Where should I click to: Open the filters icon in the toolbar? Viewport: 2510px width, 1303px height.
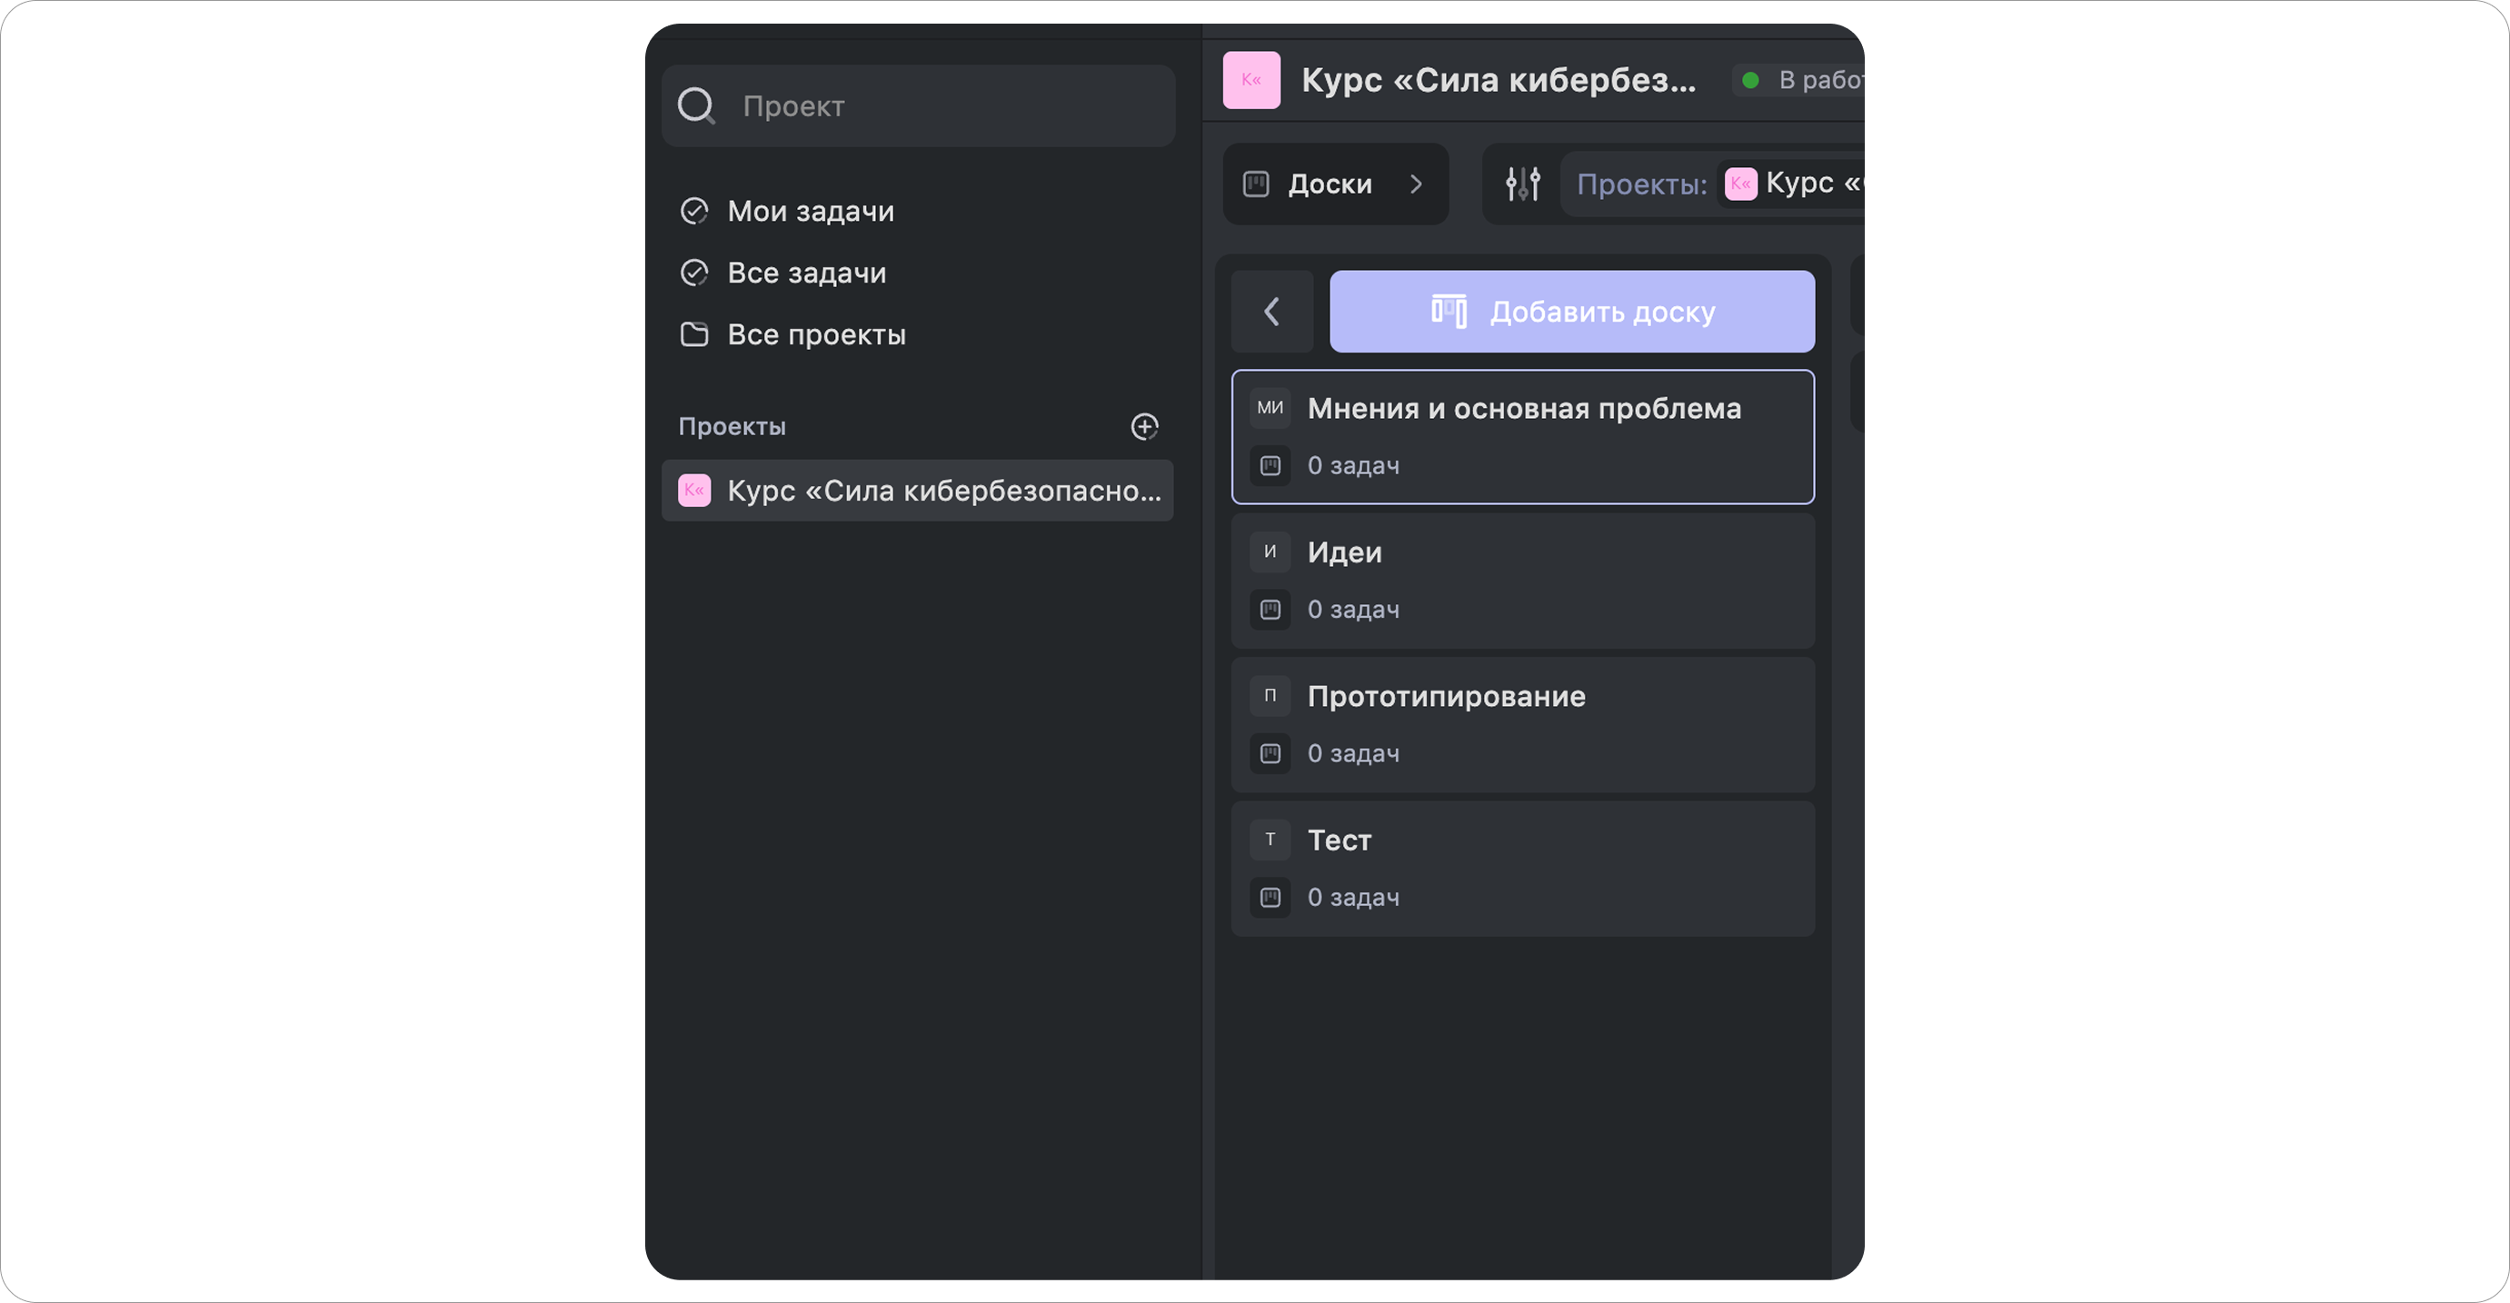[1521, 184]
